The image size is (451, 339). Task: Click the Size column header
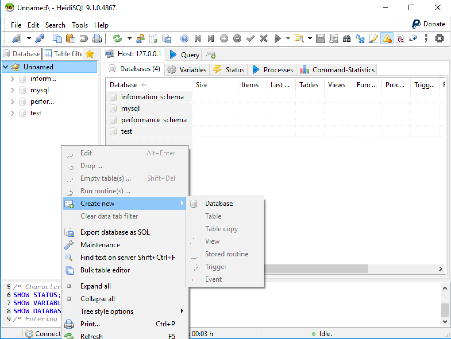tap(215, 85)
